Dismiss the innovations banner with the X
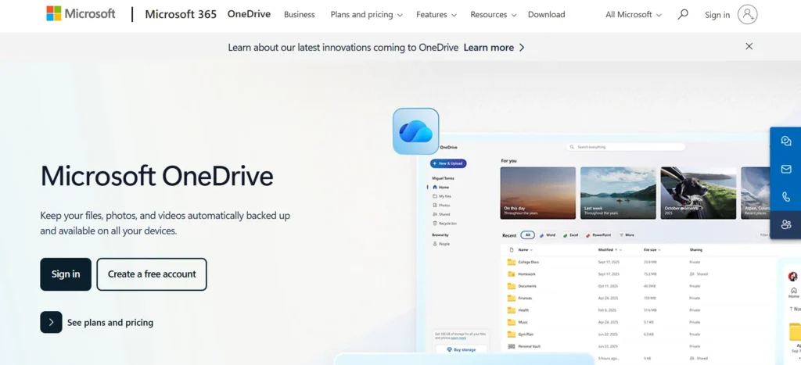This screenshot has width=801, height=365. pyautogui.click(x=749, y=46)
